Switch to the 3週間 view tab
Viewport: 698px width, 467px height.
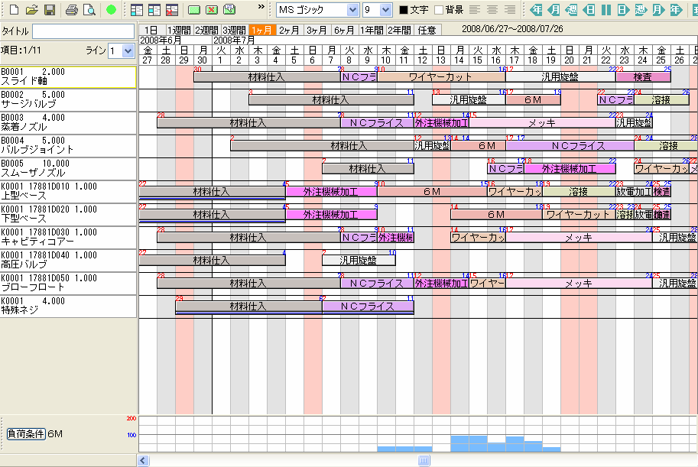coord(235,30)
